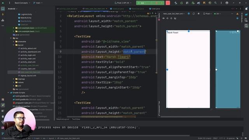Open proguard-rules.pro file
Image resolution: width=249 pixels, height=140 pixels.
point(22,103)
